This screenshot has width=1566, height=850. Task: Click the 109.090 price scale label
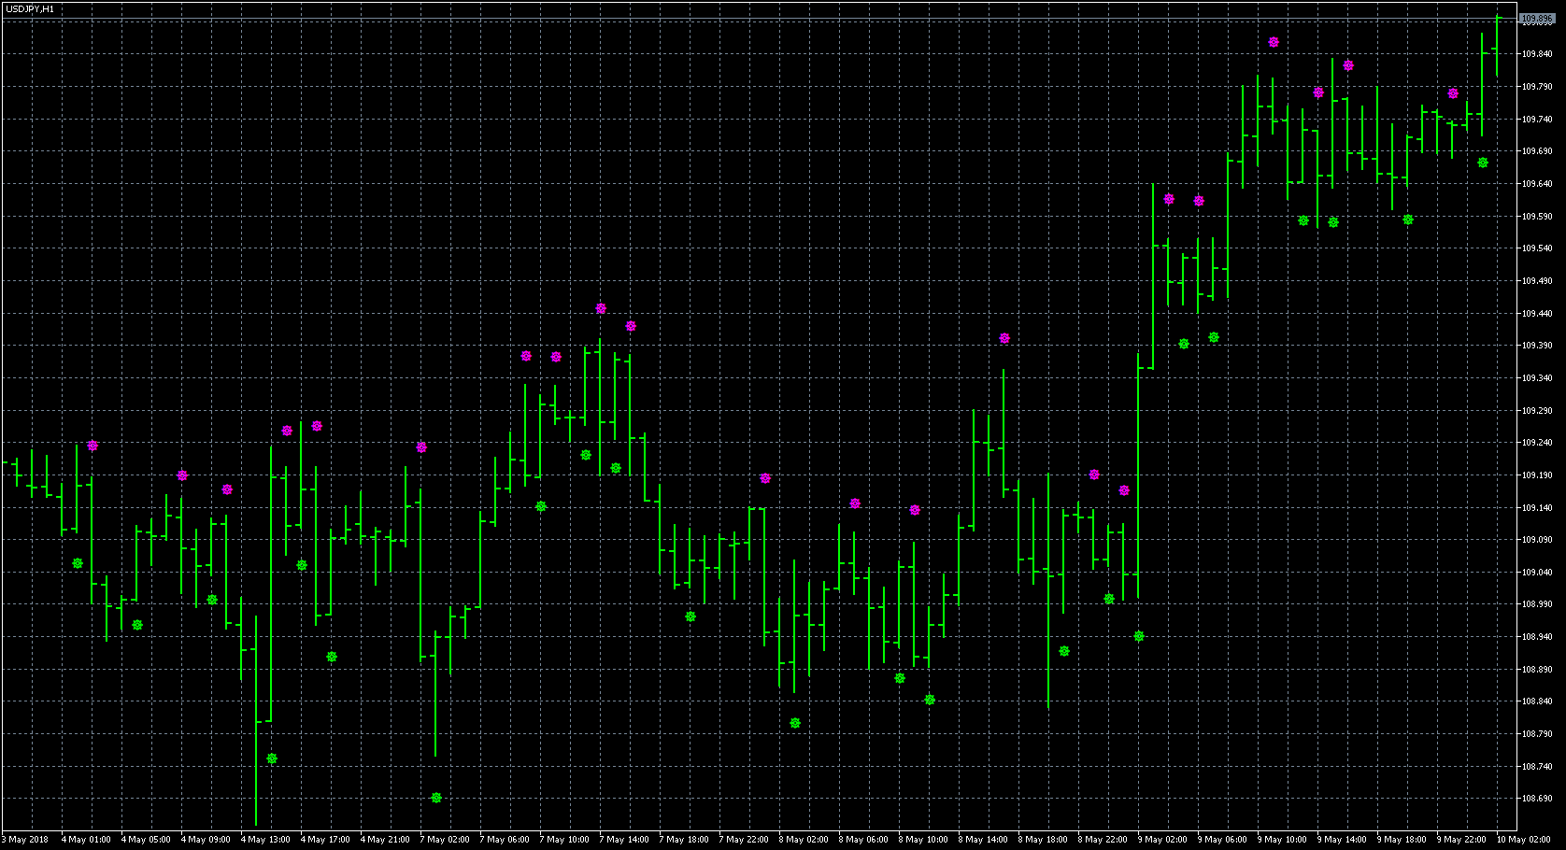1537,540
